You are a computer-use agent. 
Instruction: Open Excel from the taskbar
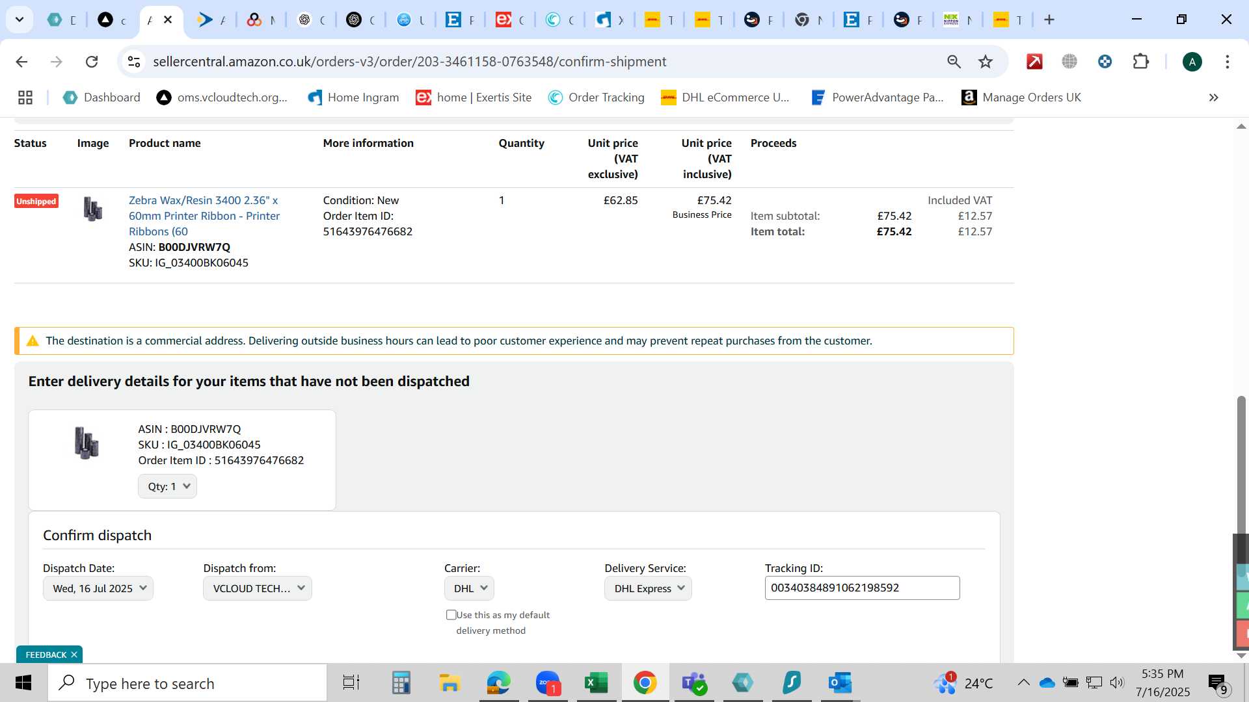pos(596,683)
